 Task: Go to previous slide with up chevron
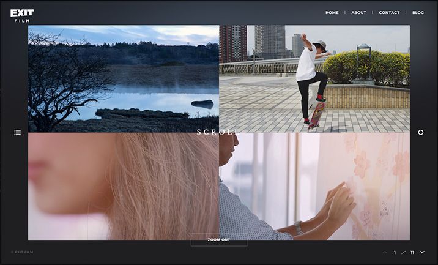coord(385,252)
